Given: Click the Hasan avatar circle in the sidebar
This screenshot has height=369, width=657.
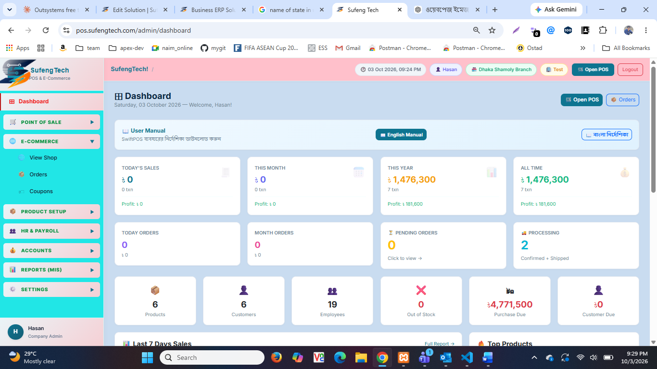Looking at the screenshot, I should tap(15, 332).
